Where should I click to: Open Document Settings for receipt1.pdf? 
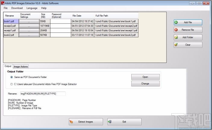[x=29, y=30]
